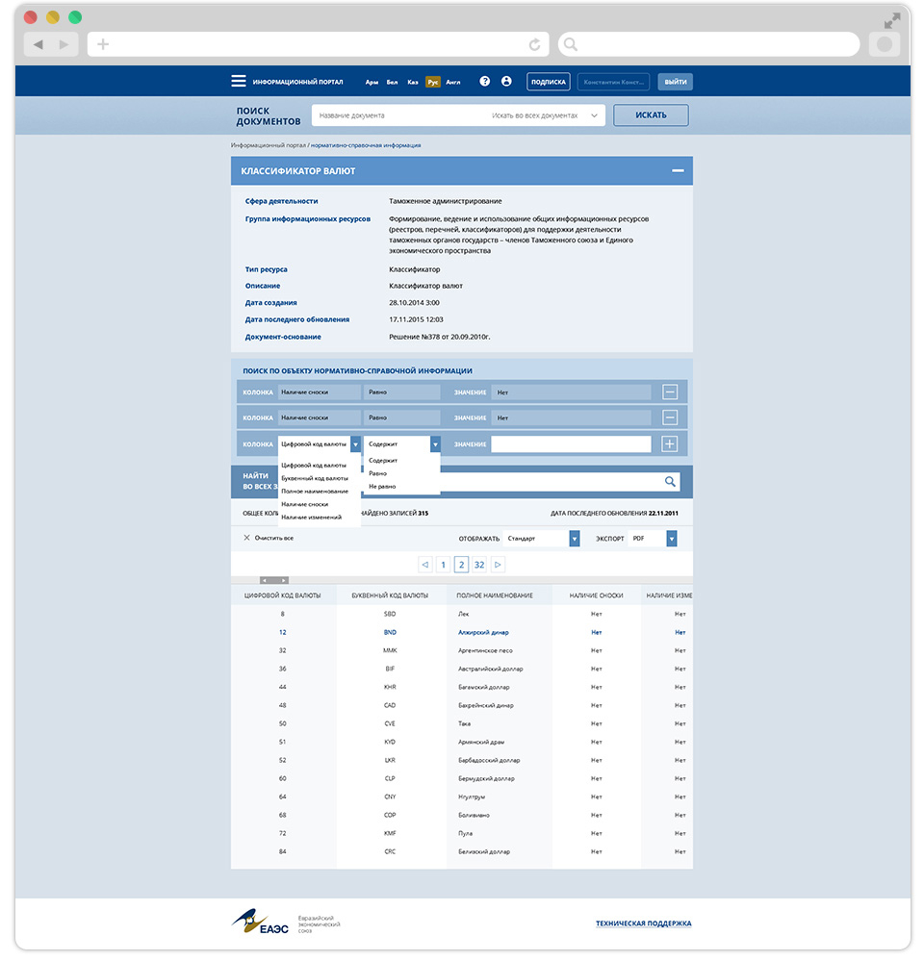
Task: Open the Экспорт PDF dropdown
Action: click(x=672, y=538)
